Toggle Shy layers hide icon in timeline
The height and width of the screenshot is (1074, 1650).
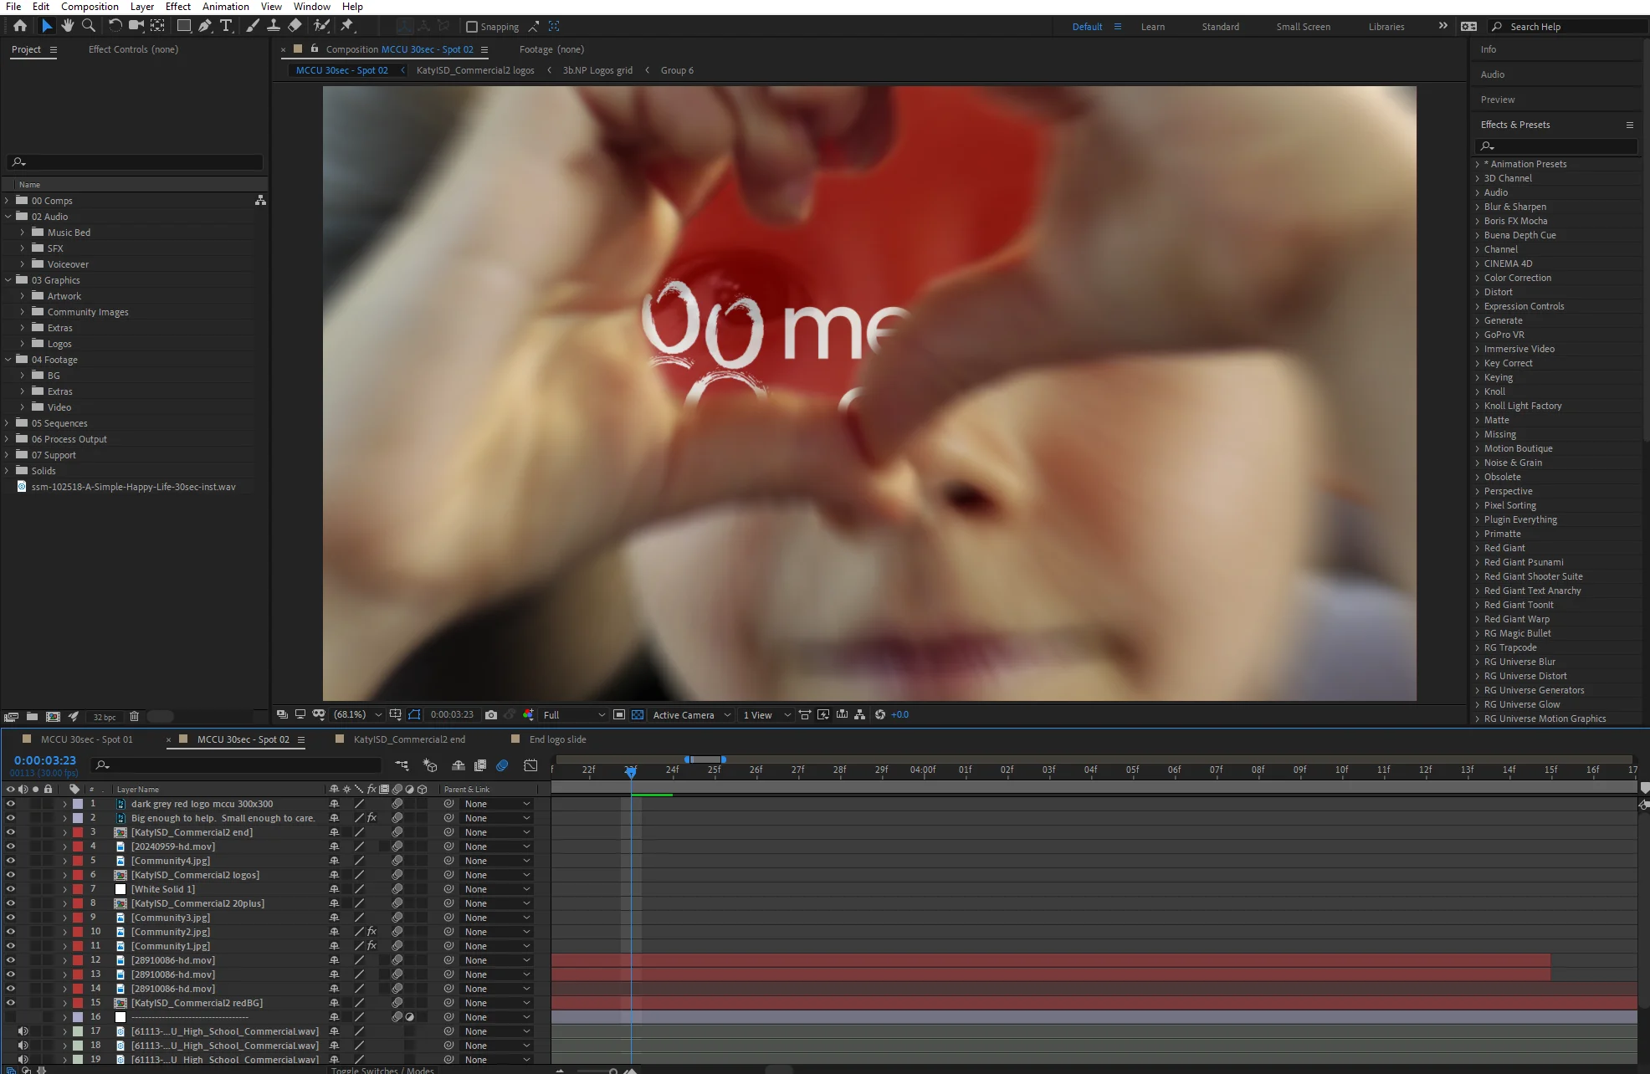point(459,765)
